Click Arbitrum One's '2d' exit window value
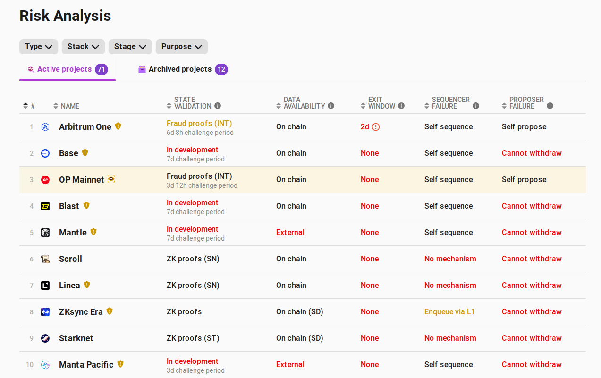601x378 pixels. click(365, 127)
